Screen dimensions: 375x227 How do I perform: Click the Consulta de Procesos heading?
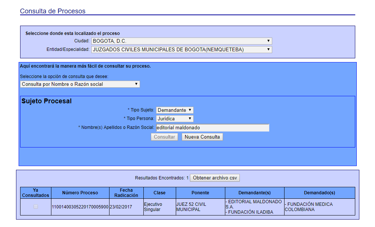tap(53, 11)
